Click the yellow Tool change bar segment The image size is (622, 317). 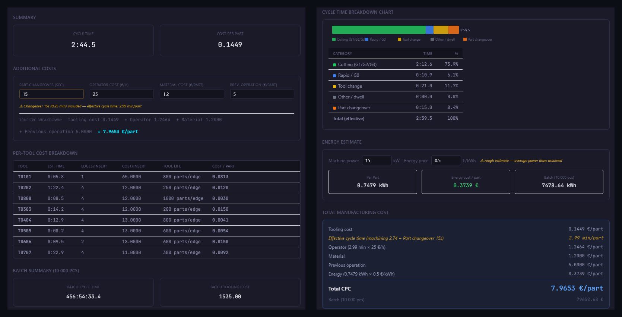tap(441, 30)
